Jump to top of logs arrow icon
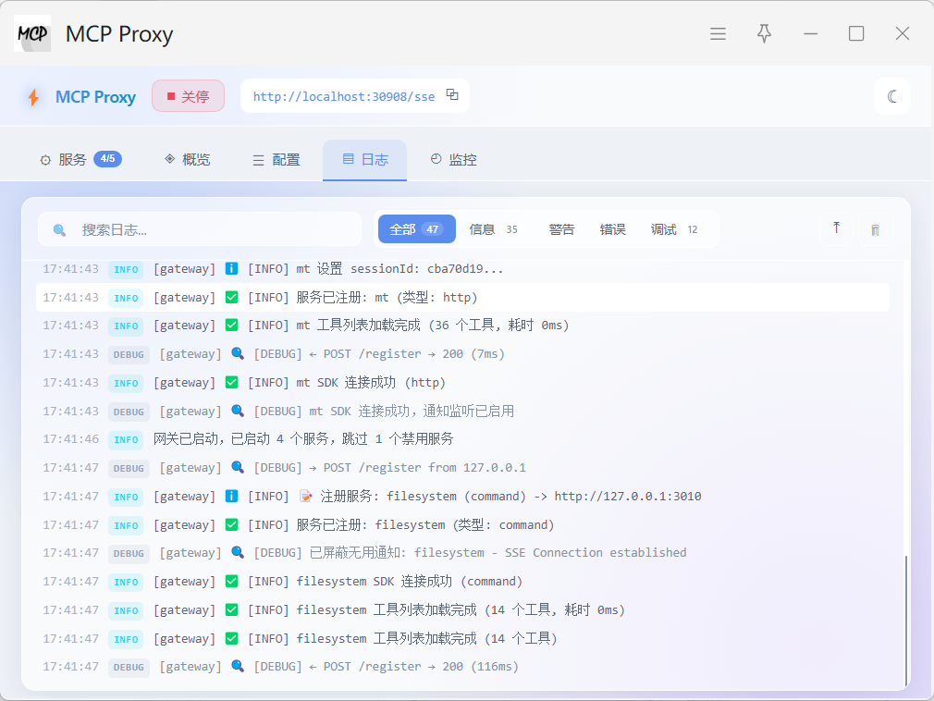Viewport: 934px width, 701px height. click(836, 228)
